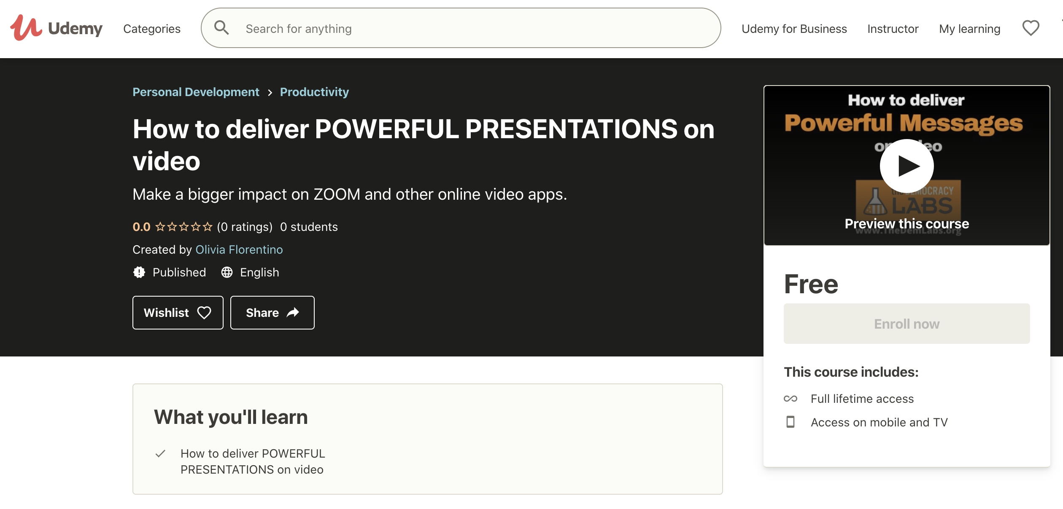Viewport: 1063px width, 509px height.
Task: Add course with Wishlist button
Action: (178, 313)
